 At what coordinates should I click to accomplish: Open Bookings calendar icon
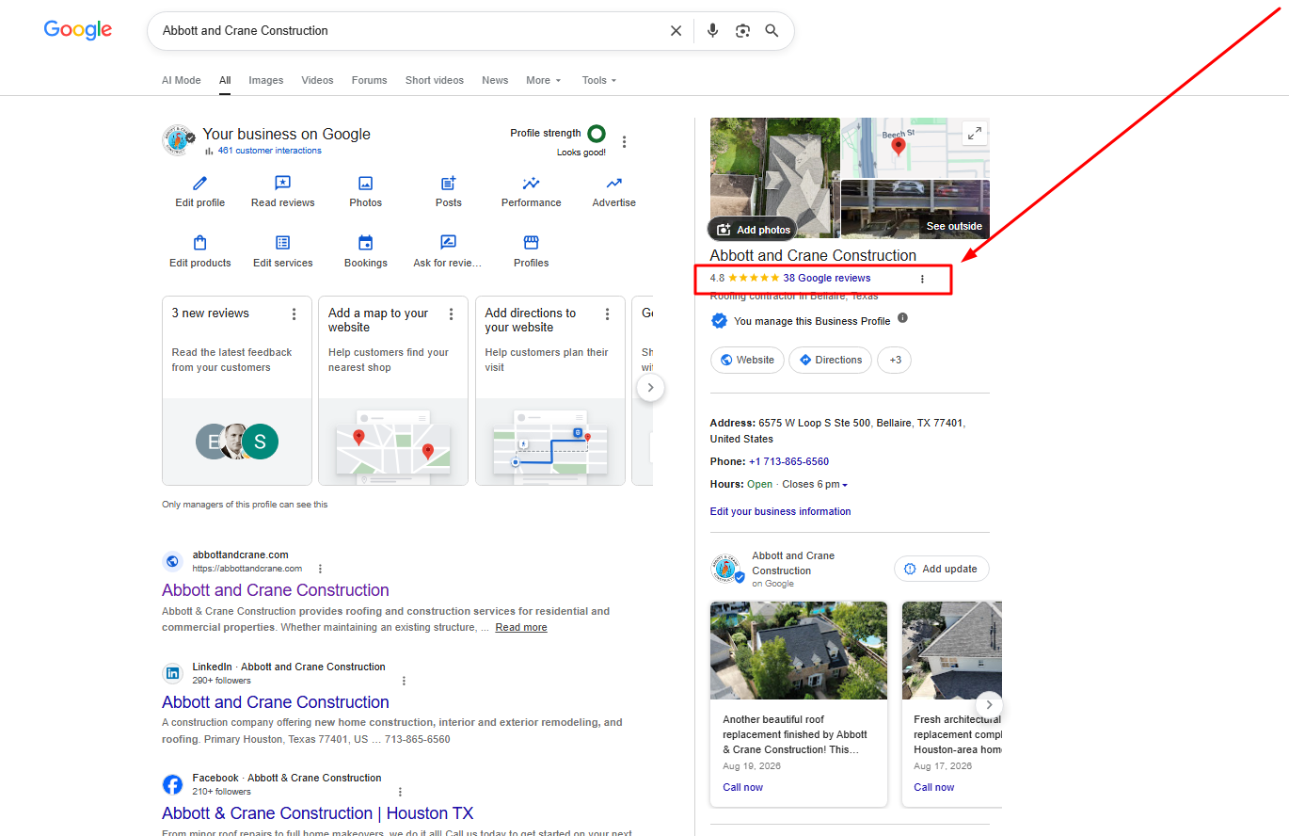coord(365,243)
